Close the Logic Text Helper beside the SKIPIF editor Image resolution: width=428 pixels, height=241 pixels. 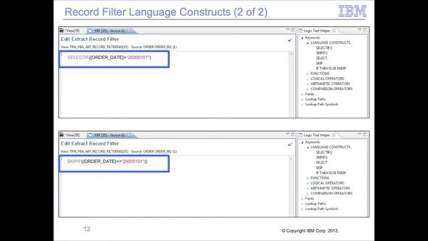pyautogui.click(x=334, y=135)
